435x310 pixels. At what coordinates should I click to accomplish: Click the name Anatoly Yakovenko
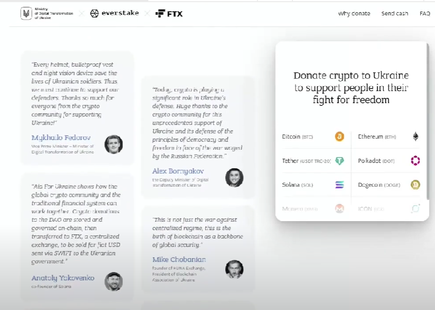(x=63, y=278)
